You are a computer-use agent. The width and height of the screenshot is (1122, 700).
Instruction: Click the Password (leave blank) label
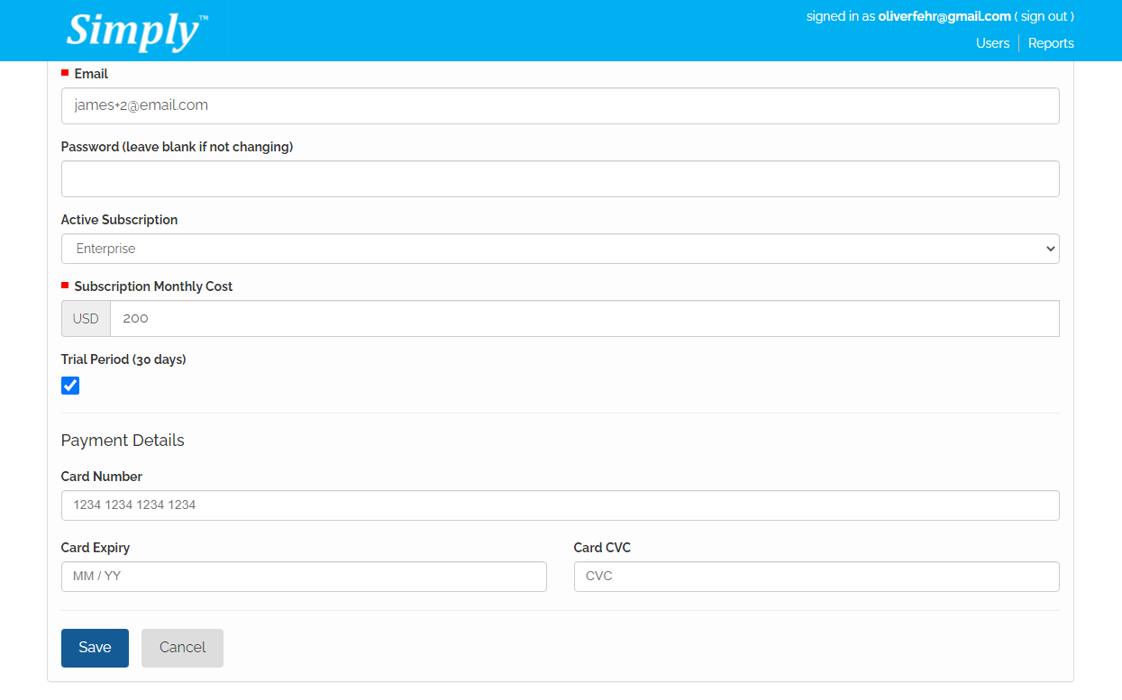tap(177, 147)
